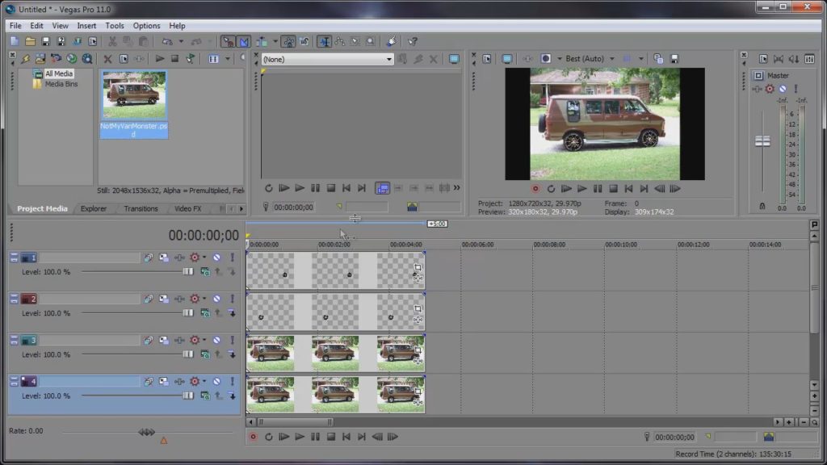Viewport: 827px width, 465px height.
Task: Open the Best (Auto) preview quality dropdown
Action: (x=611, y=59)
